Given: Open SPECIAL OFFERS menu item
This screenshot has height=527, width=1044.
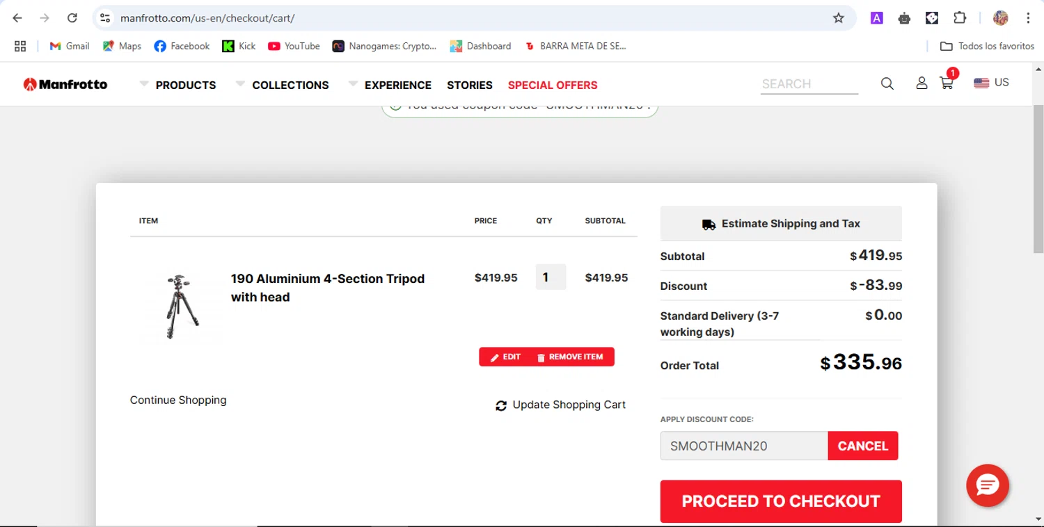Looking at the screenshot, I should [553, 85].
